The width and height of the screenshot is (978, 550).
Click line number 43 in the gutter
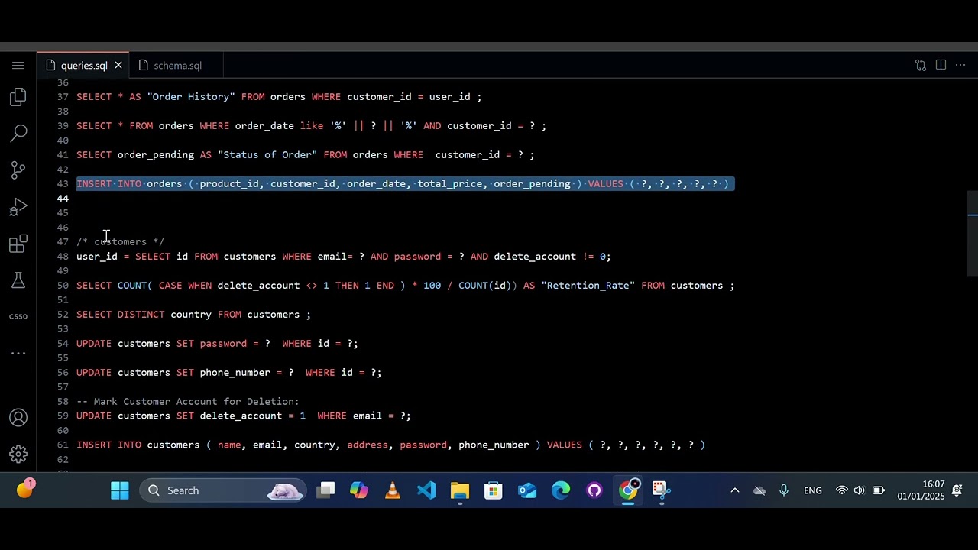coord(63,184)
